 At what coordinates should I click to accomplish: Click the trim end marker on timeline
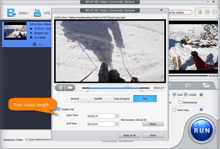(x=142, y=90)
